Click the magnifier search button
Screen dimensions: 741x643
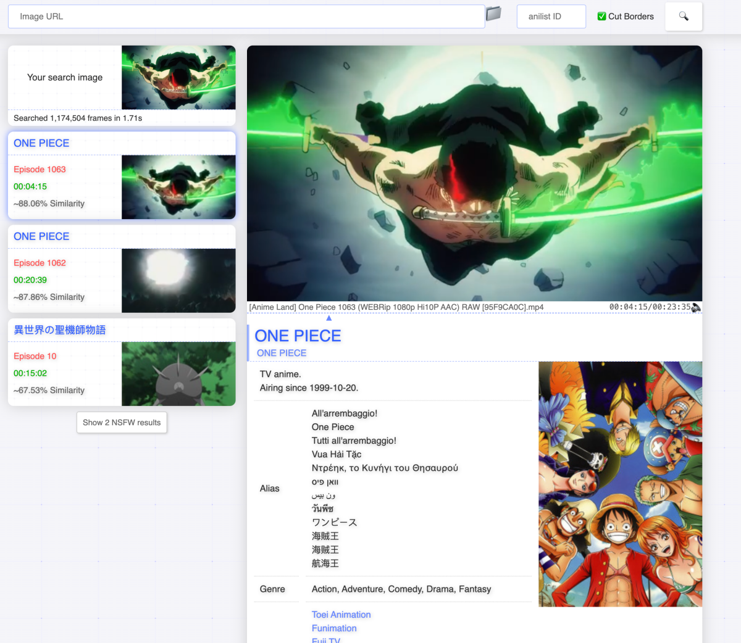coord(684,17)
